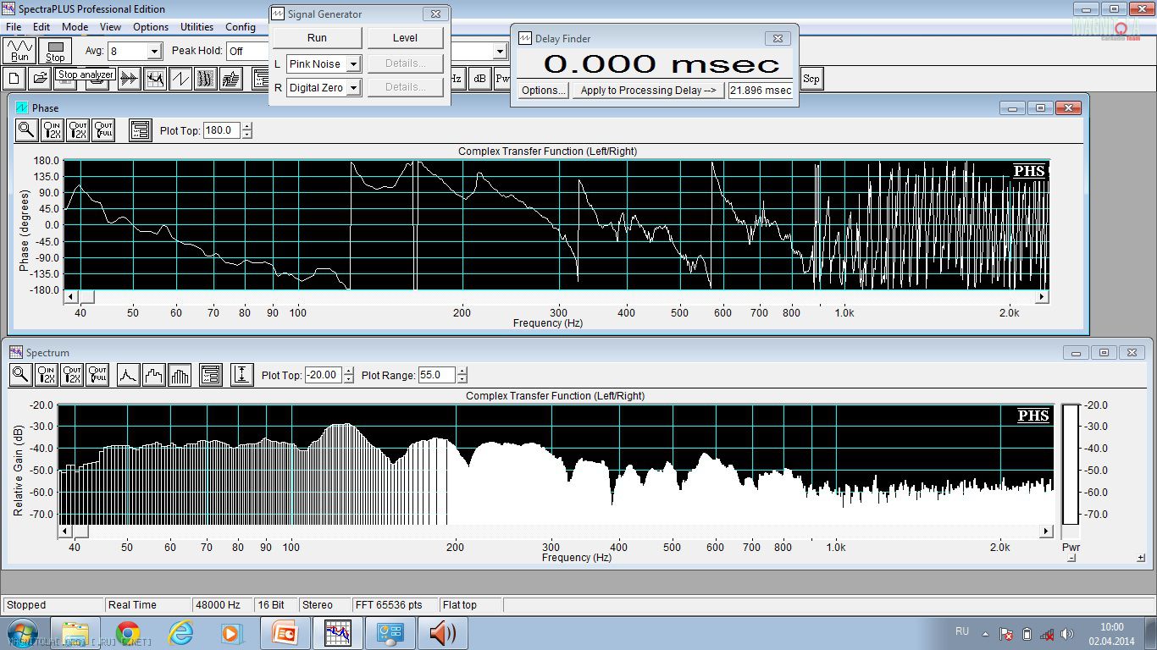Viewport: 1157px width, 650px height.
Task: Open Google Chrome from the taskbar
Action: [x=128, y=633]
